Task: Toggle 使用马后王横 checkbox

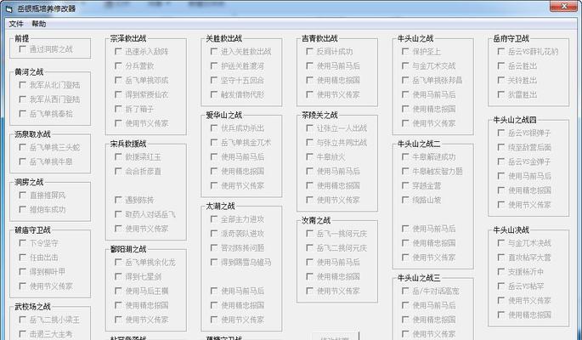Action: pos(118,291)
